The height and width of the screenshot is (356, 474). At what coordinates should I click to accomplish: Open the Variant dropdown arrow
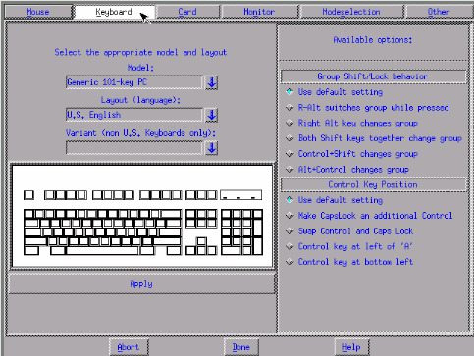pos(211,147)
